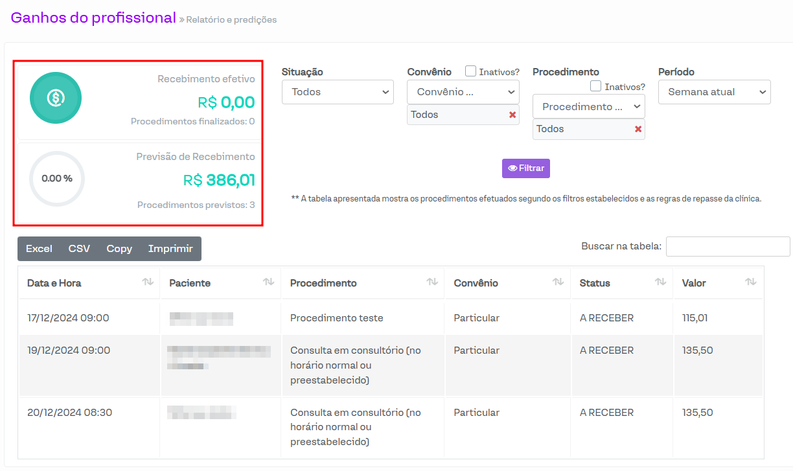Viewport: 793px width, 471px height.
Task: Sort by Procedimento column arrows
Action: [x=432, y=282]
